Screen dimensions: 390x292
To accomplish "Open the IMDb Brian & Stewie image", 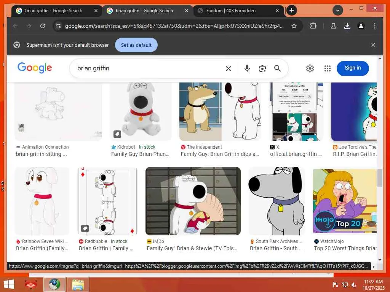I will pyautogui.click(x=193, y=201).
